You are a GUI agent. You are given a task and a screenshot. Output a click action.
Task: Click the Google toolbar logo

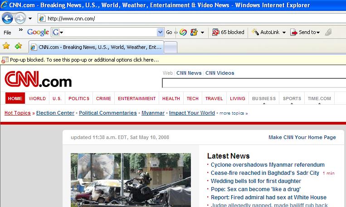[38, 32]
